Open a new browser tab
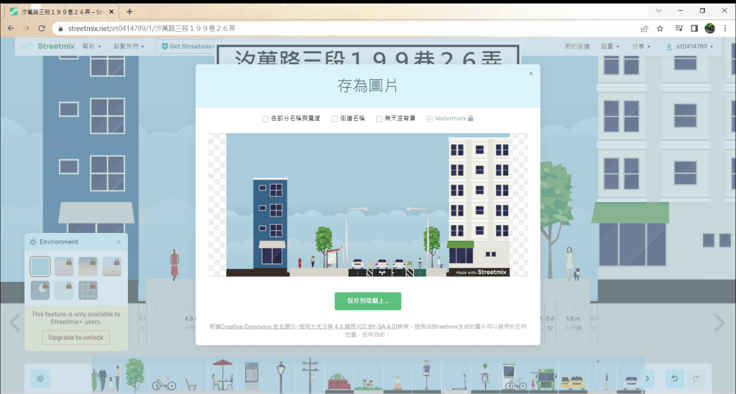The image size is (736, 394). pos(129,12)
